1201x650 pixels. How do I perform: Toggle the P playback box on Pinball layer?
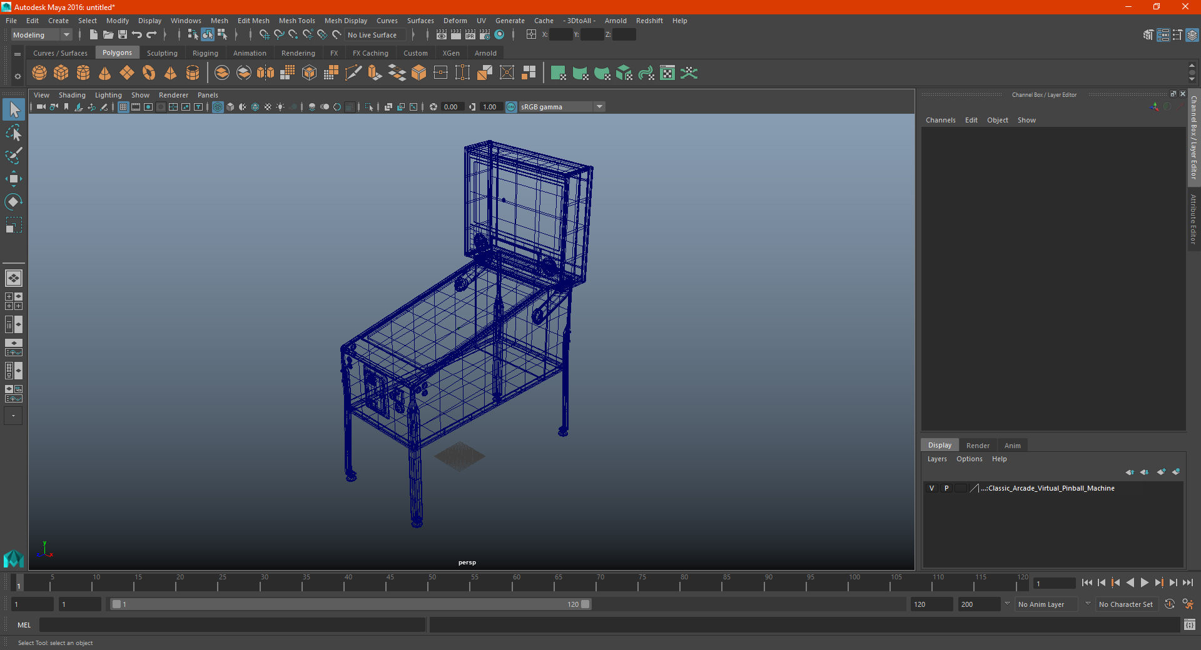tap(946, 488)
